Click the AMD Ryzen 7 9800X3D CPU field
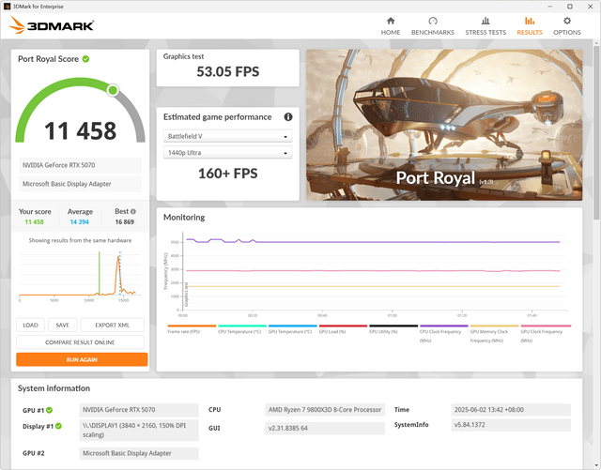 (x=325, y=410)
